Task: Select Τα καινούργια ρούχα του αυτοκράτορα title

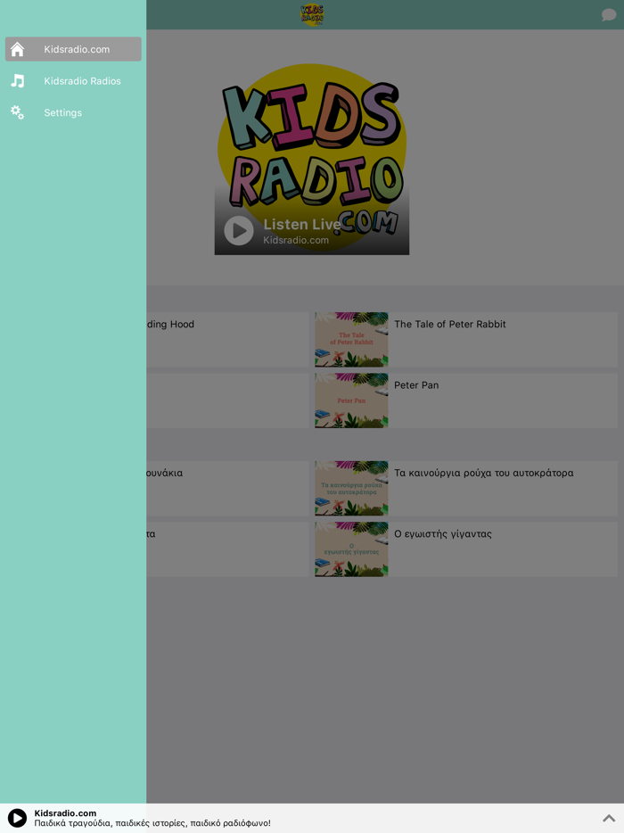Action: tap(484, 473)
